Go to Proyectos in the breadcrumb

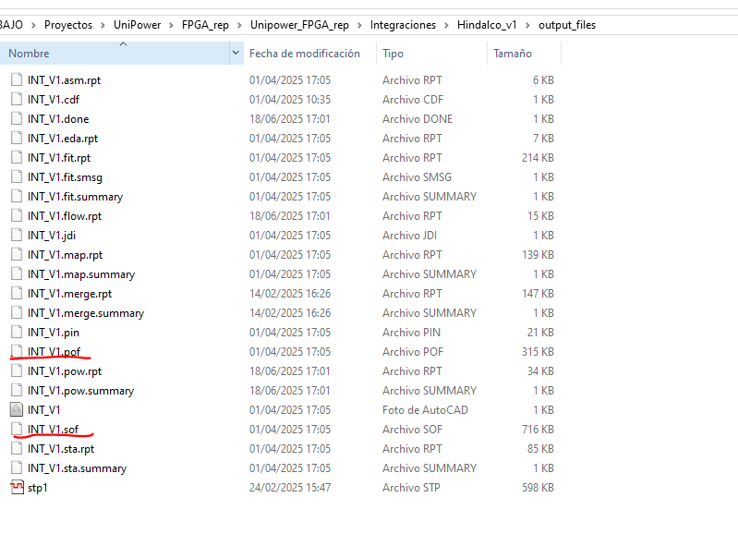click(68, 25)
